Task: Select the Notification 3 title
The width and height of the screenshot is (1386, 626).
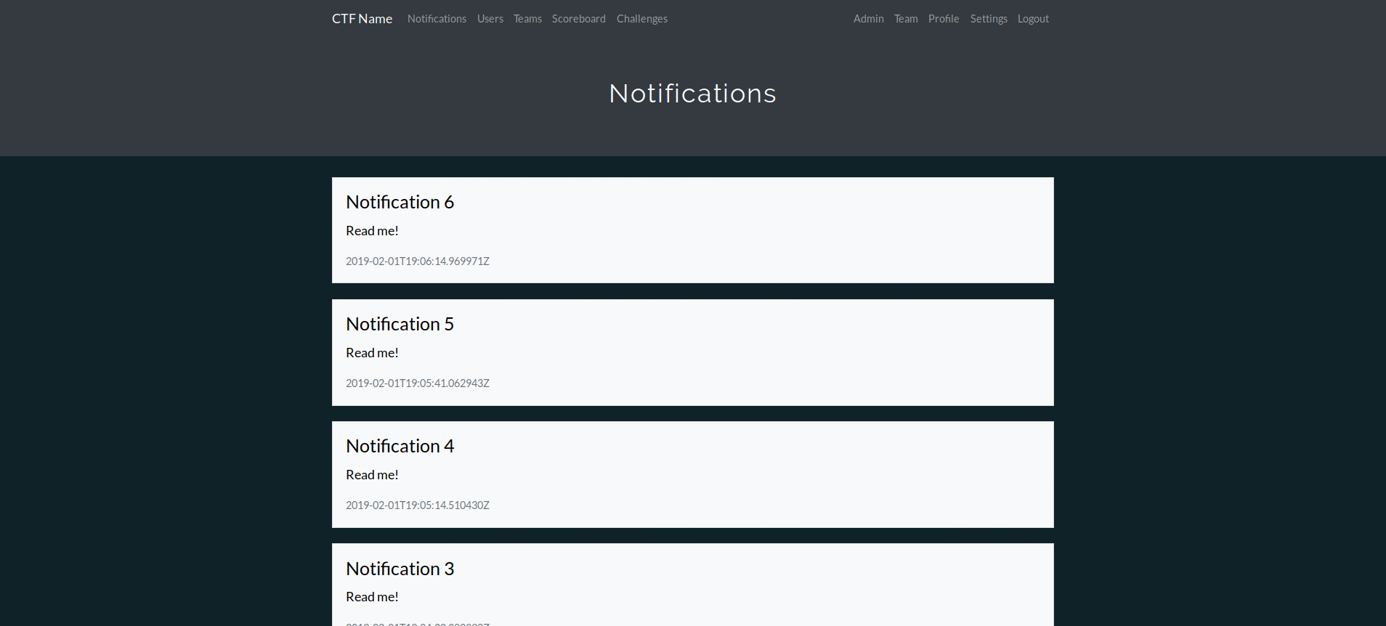Action: (400, 569)
